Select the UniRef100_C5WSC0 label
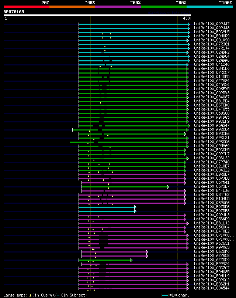 click(212, 114)
